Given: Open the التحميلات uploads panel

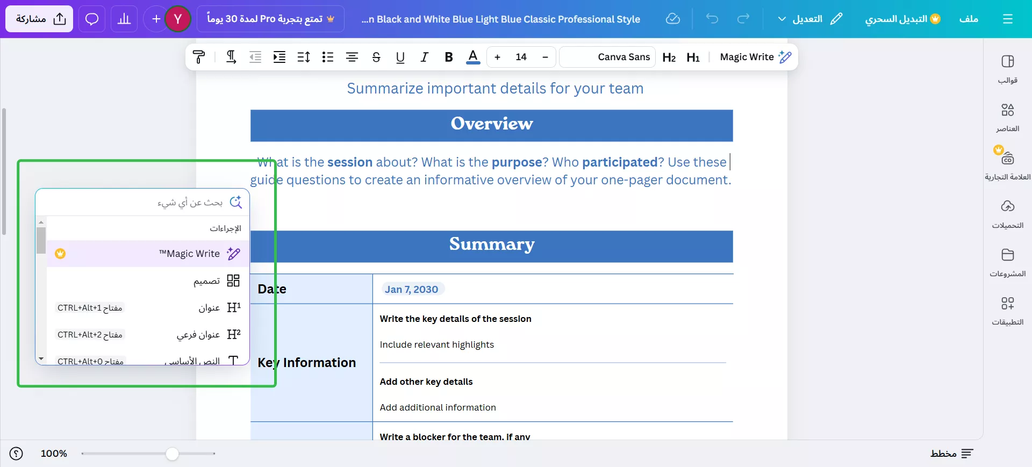Looking at the screenshot, I should [x=1008, y=214].
